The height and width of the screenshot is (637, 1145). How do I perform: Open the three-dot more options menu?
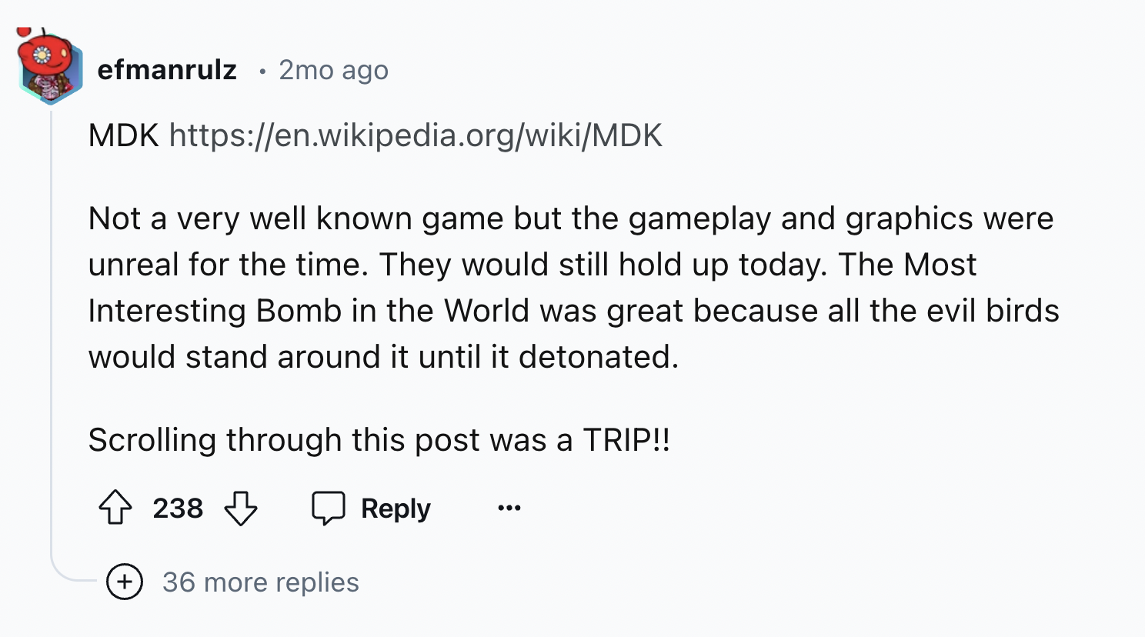pyautogui.click(x=509, y=508)
